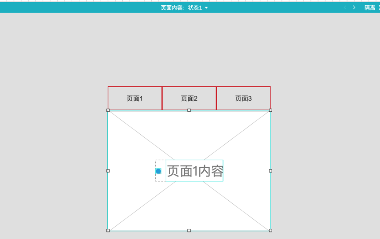Go to next panel state arrow
380x239 pixels.
click(x=354, y=7)
